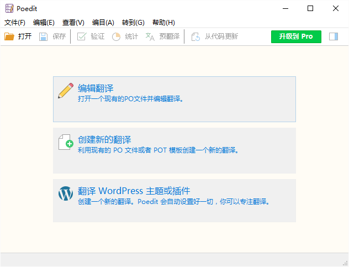Image resolution: width=349 pixels, height=267 pixels.
Task: Maximize the Poedit window
Action: click(x=310, y=8)
